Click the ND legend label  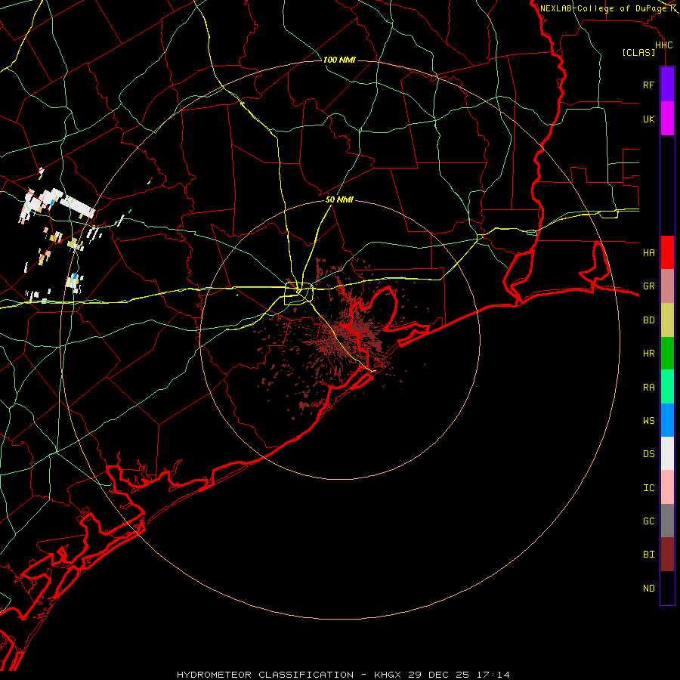pos(648,589)
